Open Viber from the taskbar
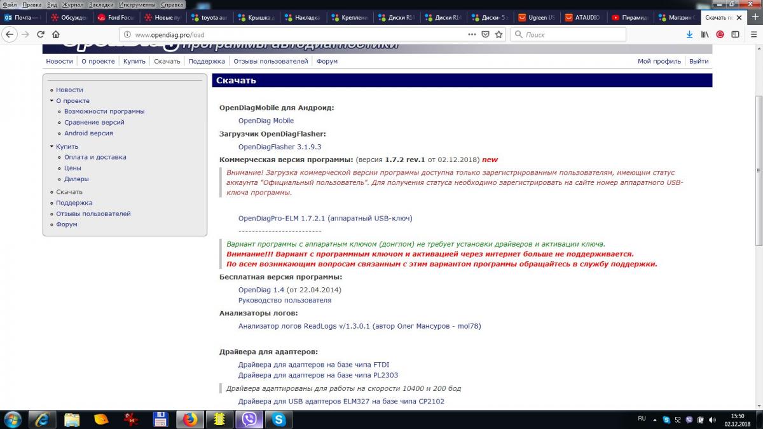Viewport: 763px width, 429px height. [249, 419]
